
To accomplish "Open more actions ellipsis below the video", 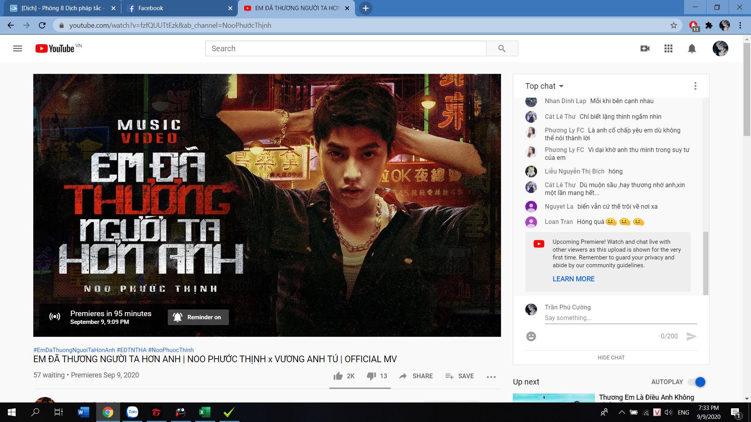I will click(x=491, y=377).
